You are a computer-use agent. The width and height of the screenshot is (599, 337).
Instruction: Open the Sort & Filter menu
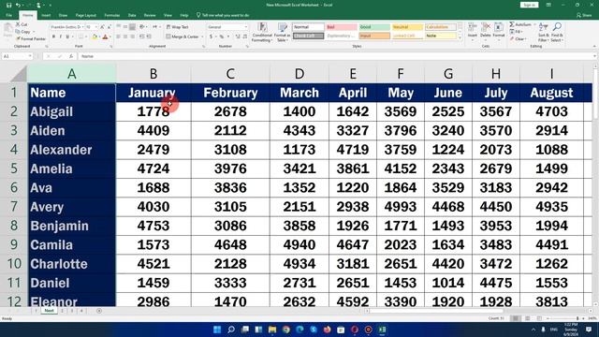543,33
